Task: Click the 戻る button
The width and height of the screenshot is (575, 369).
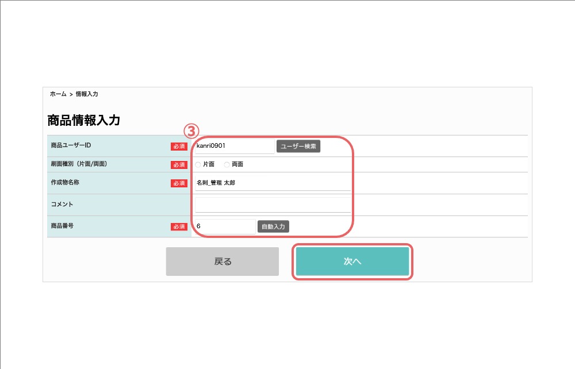Action: [x=222, y=262]
